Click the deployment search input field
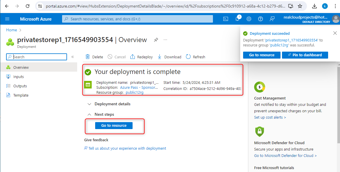The height and width of the screenshot is (172, 340). point(39,57)
